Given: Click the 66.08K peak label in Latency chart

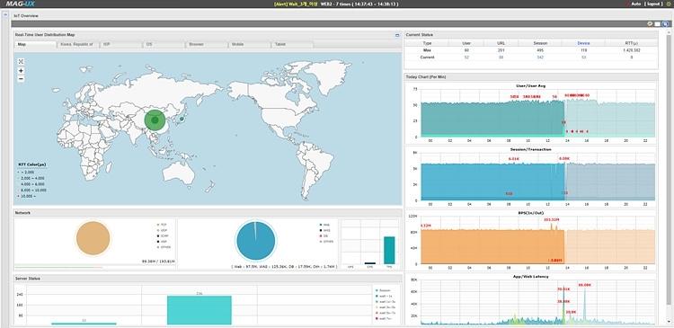Looking at the screenshot, I should tap(585, 285).
